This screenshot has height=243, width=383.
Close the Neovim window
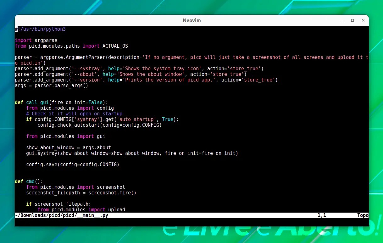[363, 20]
